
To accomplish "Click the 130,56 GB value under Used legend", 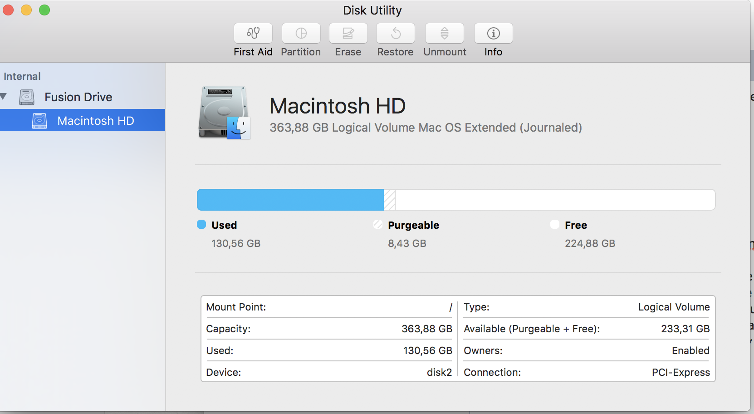I will [x=236, y=243].
